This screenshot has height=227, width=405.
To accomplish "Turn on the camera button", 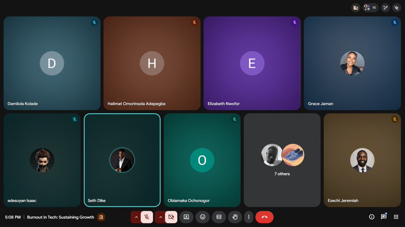I will click(x=171, y=217).
